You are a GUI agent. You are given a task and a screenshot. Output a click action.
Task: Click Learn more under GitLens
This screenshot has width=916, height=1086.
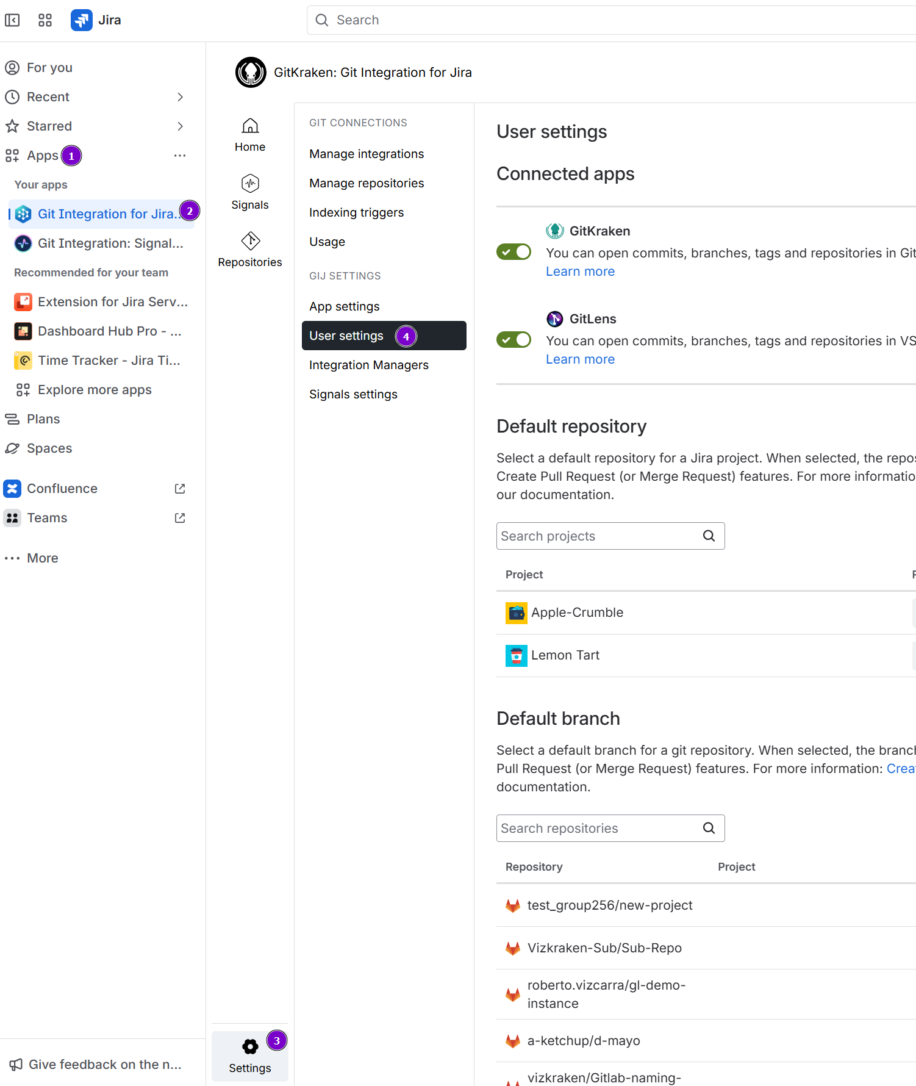click(x=580, y=359)
